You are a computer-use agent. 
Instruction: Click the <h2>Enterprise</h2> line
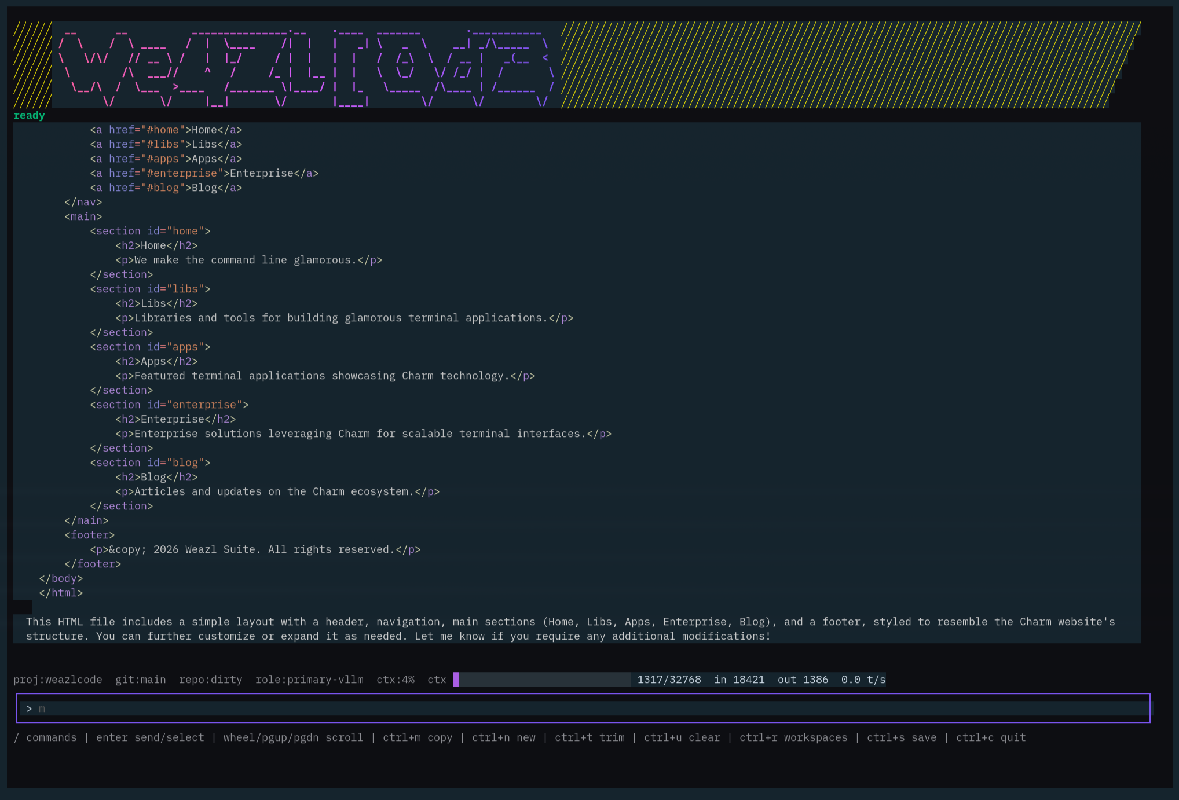click(175, 419)
